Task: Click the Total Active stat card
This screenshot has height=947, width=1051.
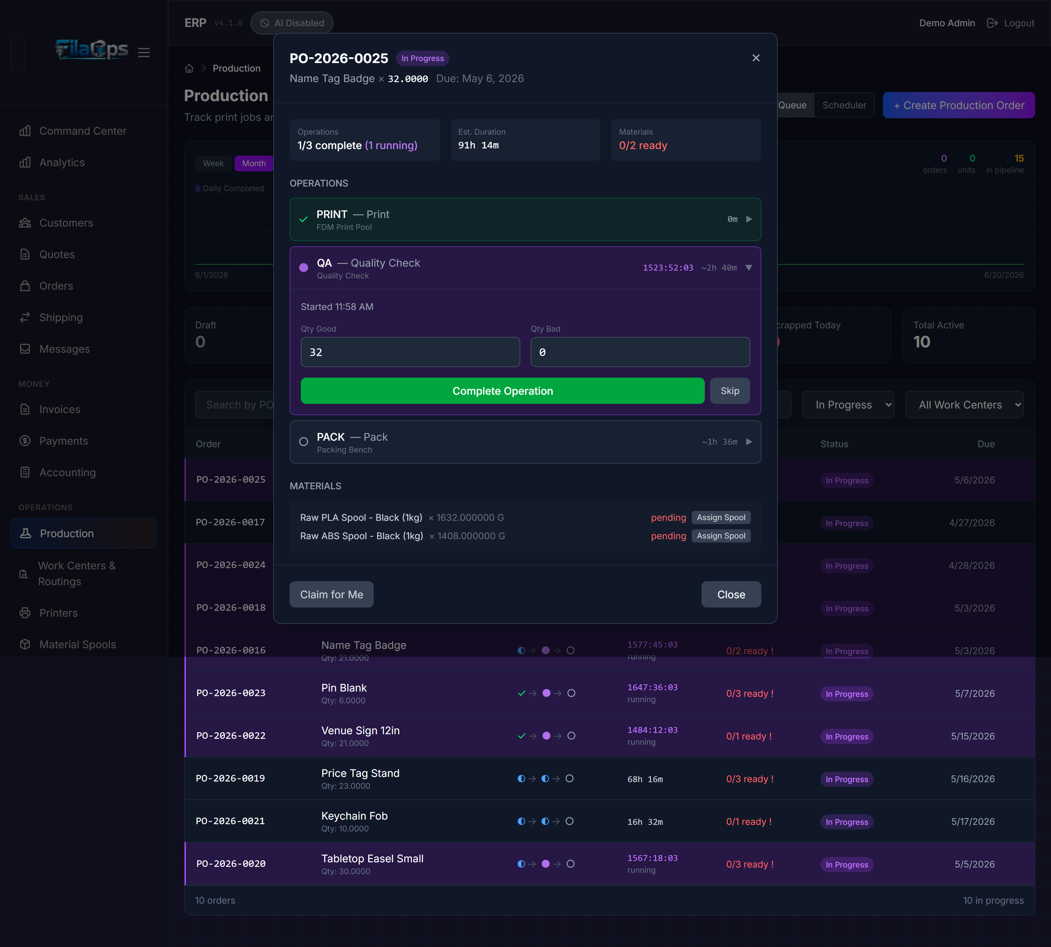Action: click(968, 336)
